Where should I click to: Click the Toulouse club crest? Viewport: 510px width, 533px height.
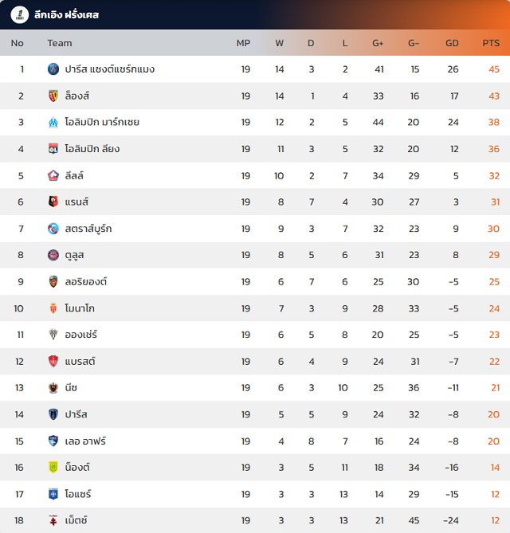pos(53,255)
